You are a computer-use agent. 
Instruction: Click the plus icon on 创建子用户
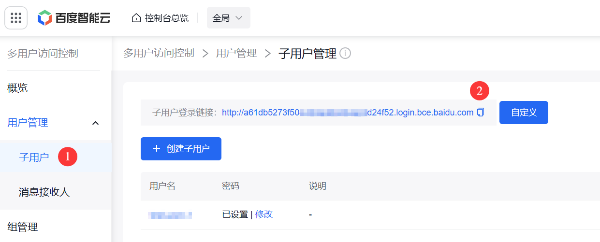click(x=156, y=149)
